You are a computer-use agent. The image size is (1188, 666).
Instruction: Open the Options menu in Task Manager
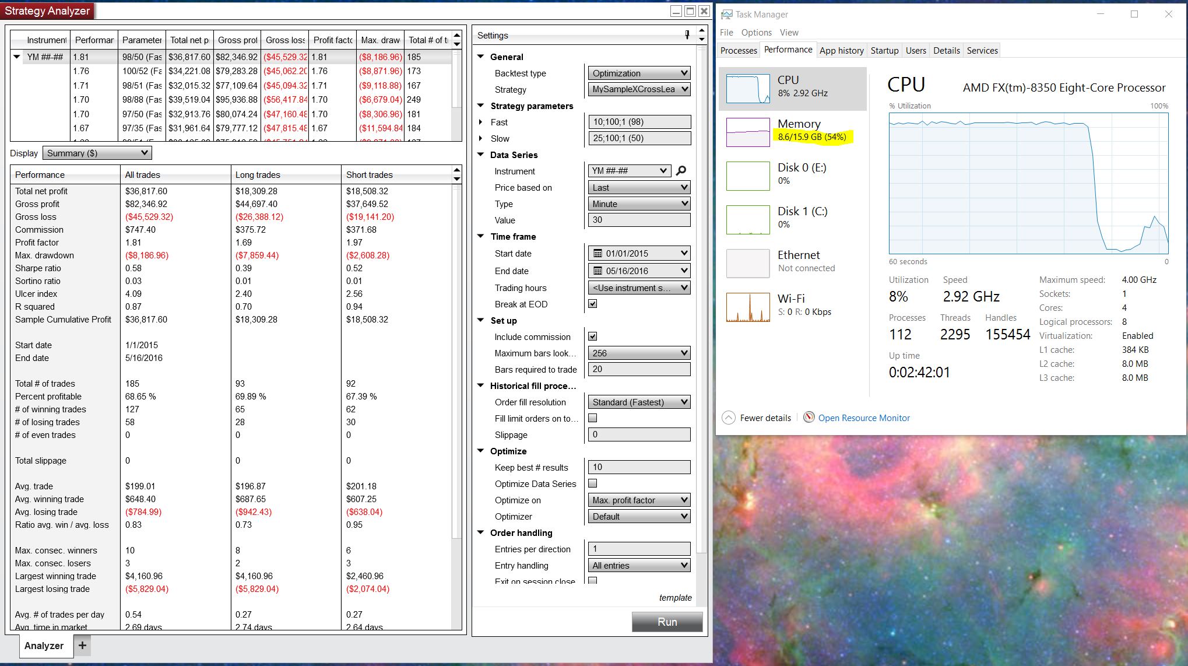pos(756,33)
